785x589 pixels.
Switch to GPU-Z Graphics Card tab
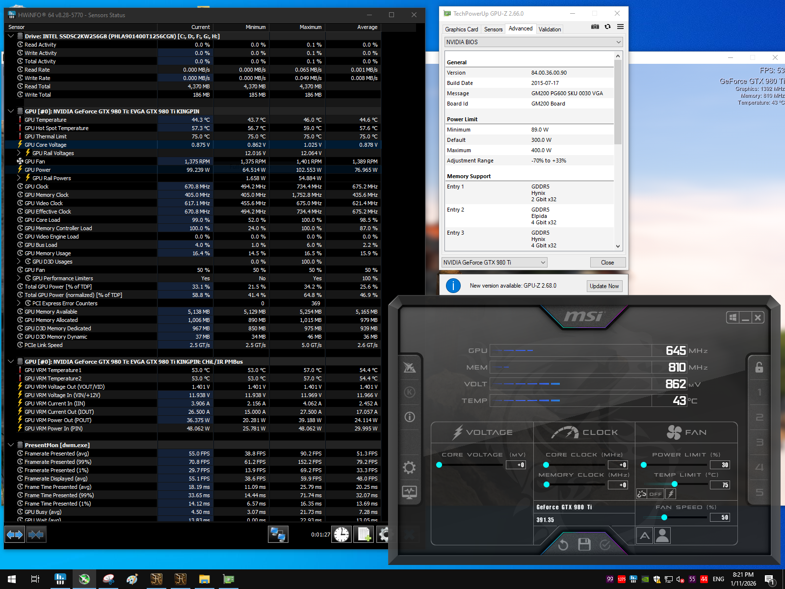(x=461, y=29)
